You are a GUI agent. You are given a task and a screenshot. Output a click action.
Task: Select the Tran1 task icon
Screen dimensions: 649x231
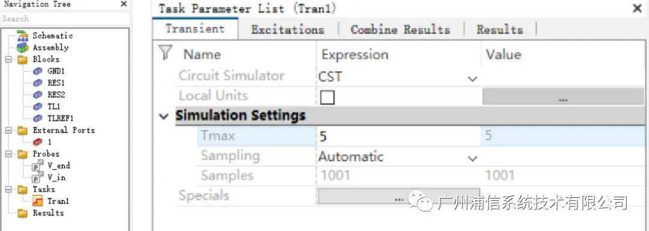pyautogui.click(x=38, y=201)
